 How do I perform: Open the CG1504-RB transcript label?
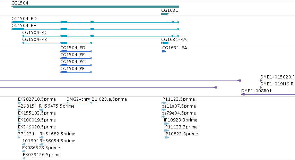click(x=34, y=40)
